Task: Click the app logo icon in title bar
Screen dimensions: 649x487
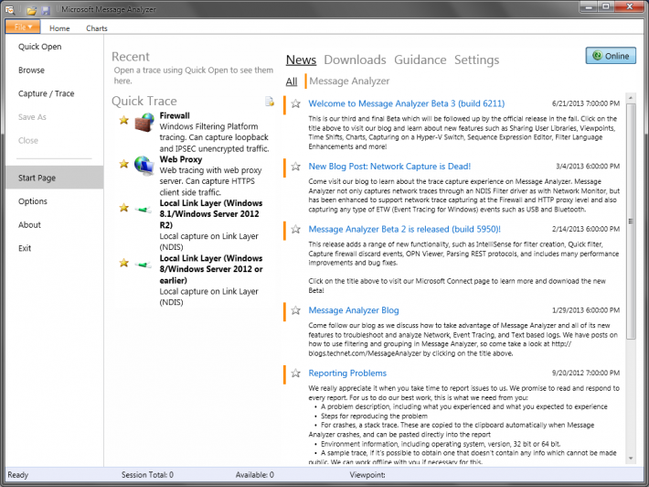Action: tap(10, 9)
